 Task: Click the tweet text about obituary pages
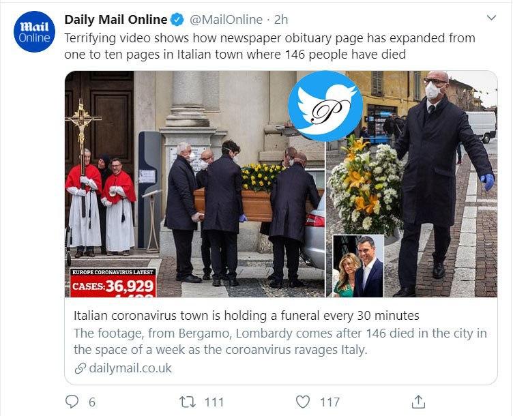(269, 46)
